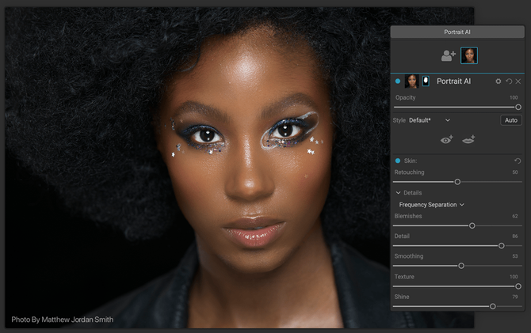
Task: Click the Retouching slider handle
Action: [x=457, y=182]
